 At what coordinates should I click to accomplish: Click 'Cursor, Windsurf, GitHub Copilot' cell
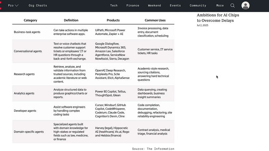click(x=111, y=111)
